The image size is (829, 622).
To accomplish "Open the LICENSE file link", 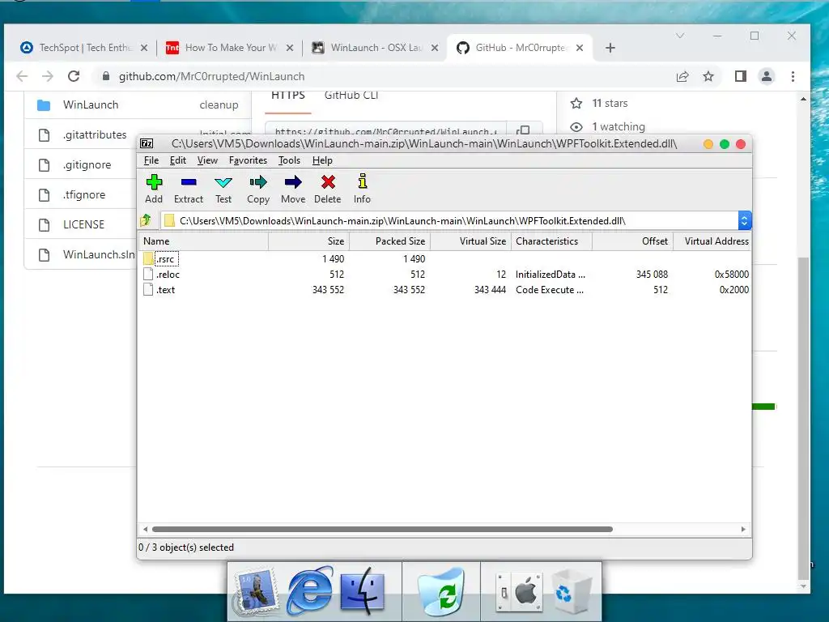I will 83,224.
